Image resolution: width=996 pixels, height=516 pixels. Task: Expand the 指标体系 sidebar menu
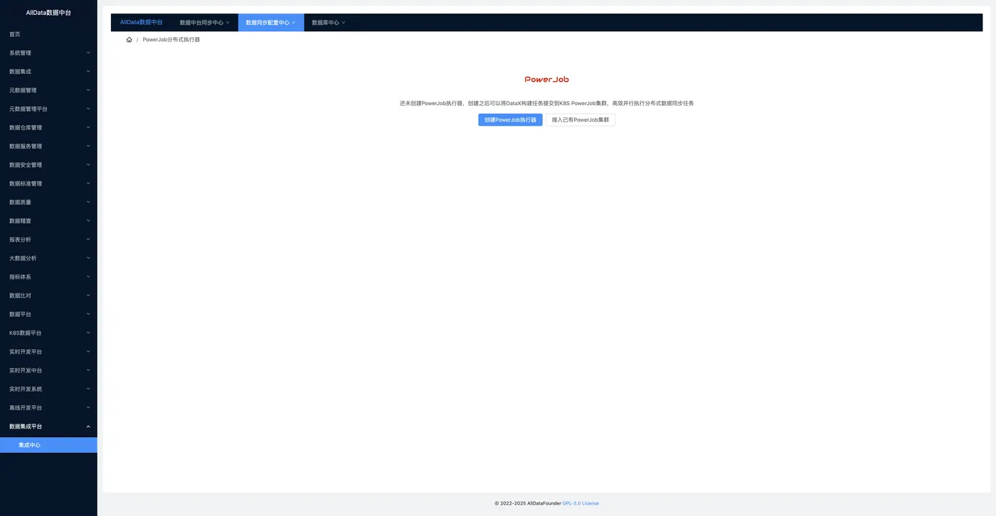pos(48,277)
